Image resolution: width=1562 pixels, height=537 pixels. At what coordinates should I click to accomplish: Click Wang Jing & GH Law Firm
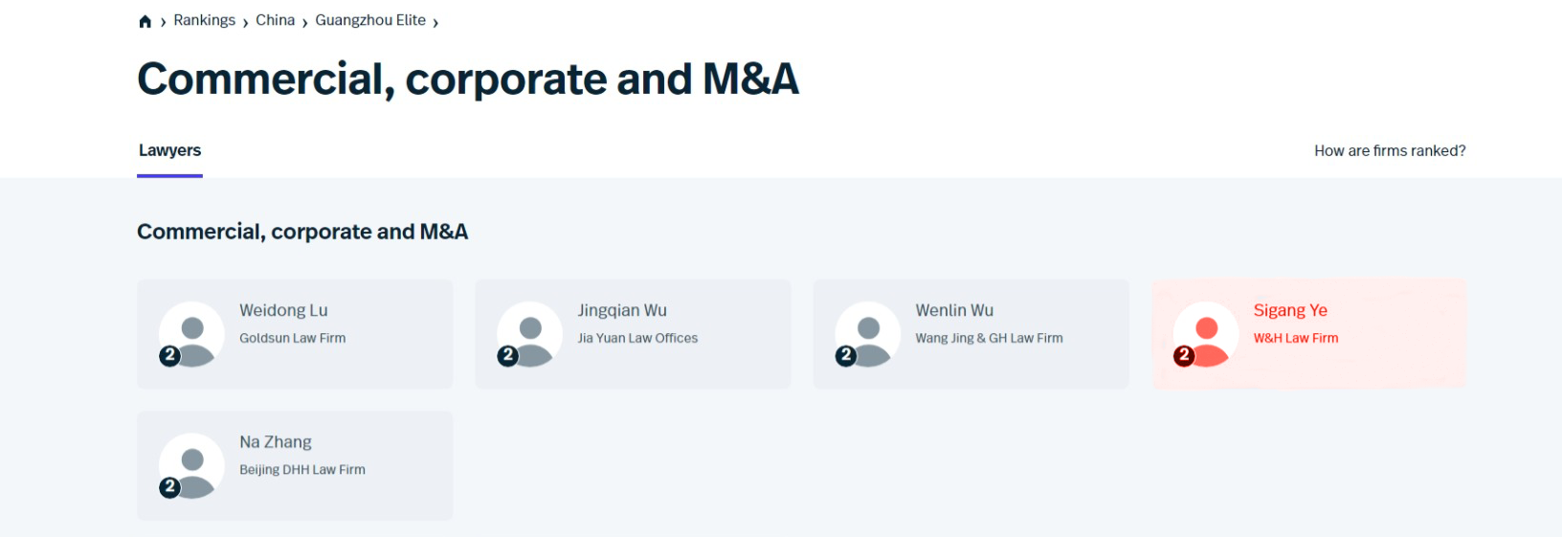[x=989, y=338]
